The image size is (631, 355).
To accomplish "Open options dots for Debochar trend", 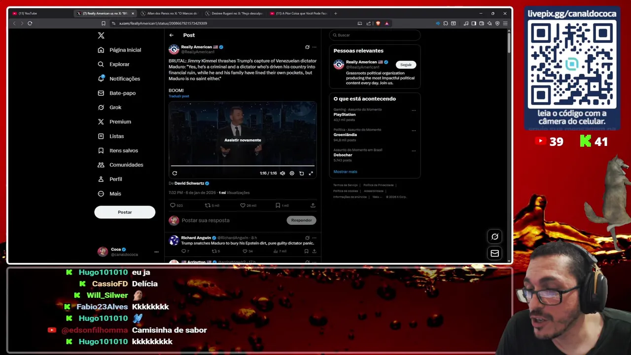I will pyautogui.click(x=414, y=151).
